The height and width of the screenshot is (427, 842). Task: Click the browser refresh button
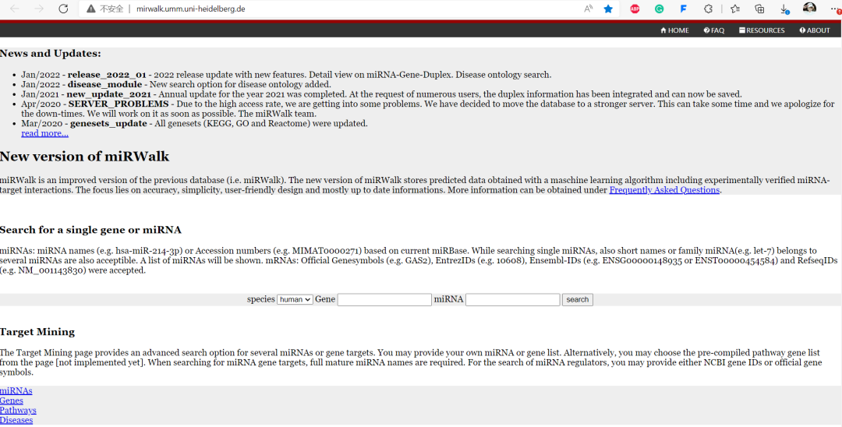point(63,9)
